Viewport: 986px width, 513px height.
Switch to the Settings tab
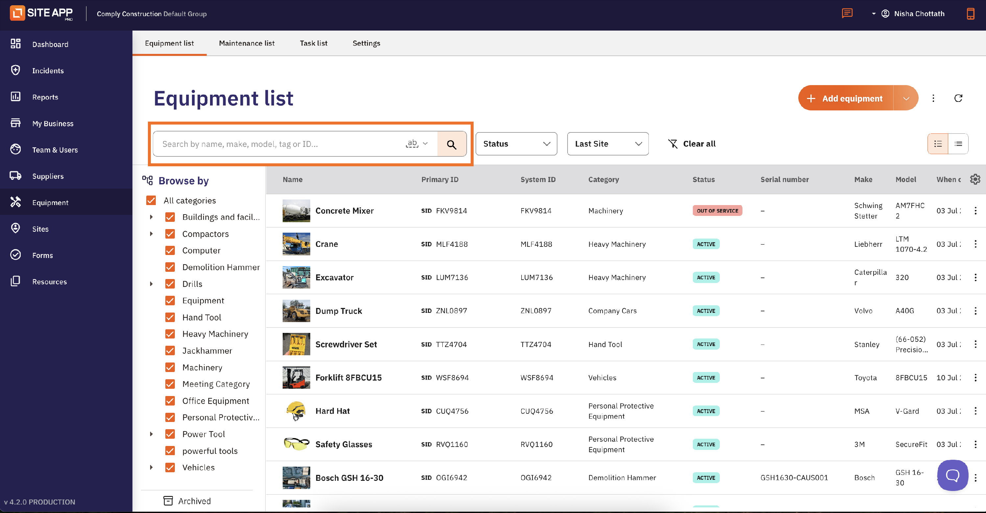click(366, 43)
